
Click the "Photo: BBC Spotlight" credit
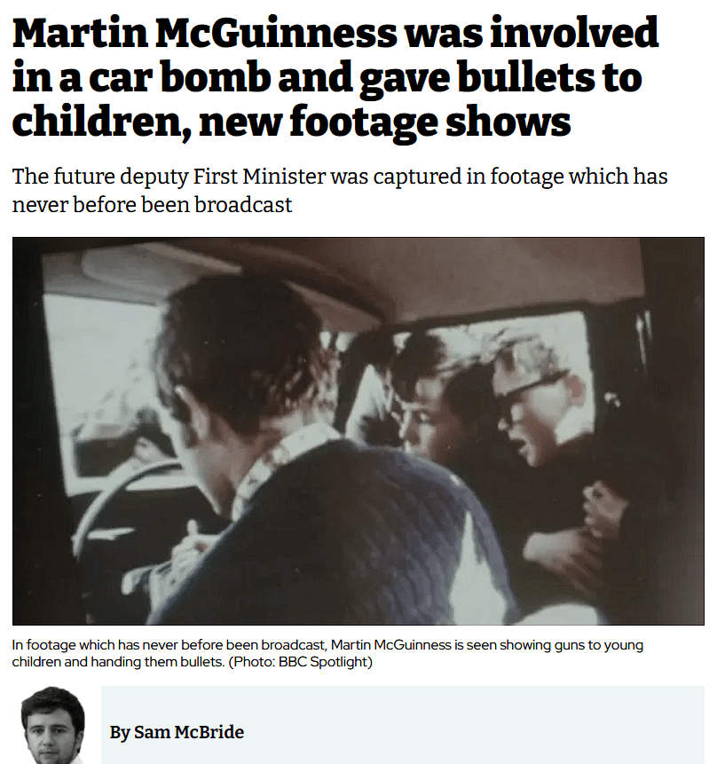pos(300,662)
